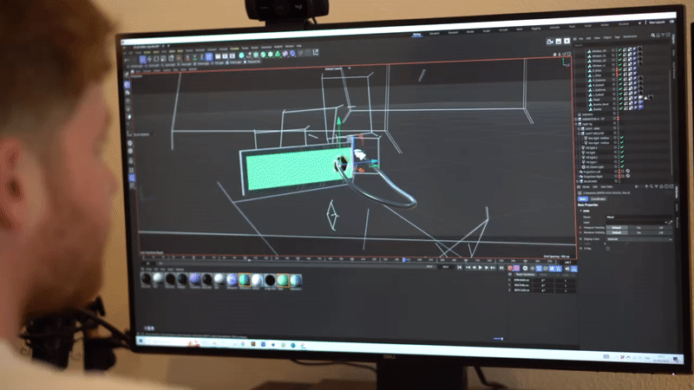The image size is (694, 390).
Task: Expand the ANIMATION null in object tree
Action: tap(575, 119)
